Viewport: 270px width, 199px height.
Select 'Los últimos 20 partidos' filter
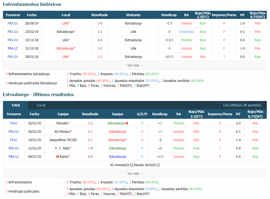coord(242,105)
